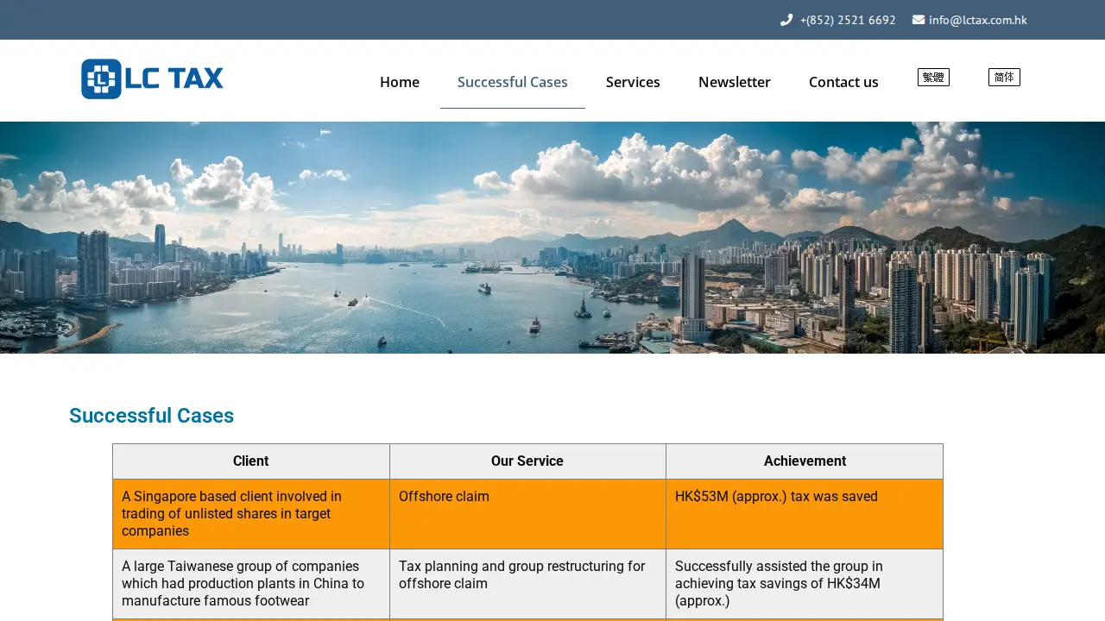
Task: Click the large Taiwanese group client cell
Action: 251,584
